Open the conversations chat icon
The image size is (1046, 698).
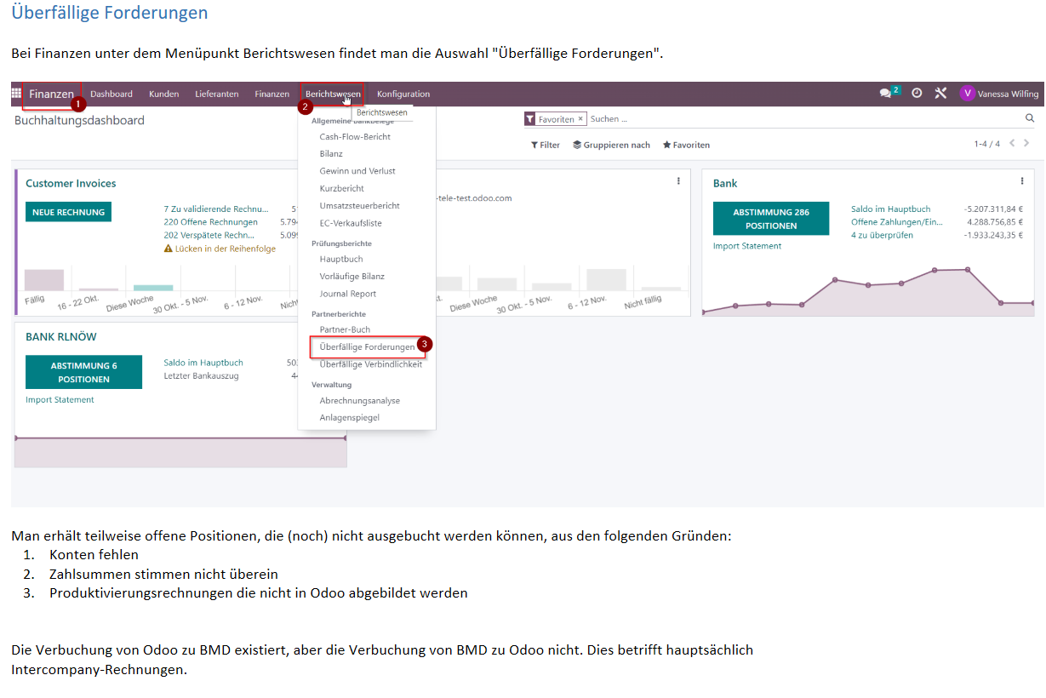click(x=886, y=94)
